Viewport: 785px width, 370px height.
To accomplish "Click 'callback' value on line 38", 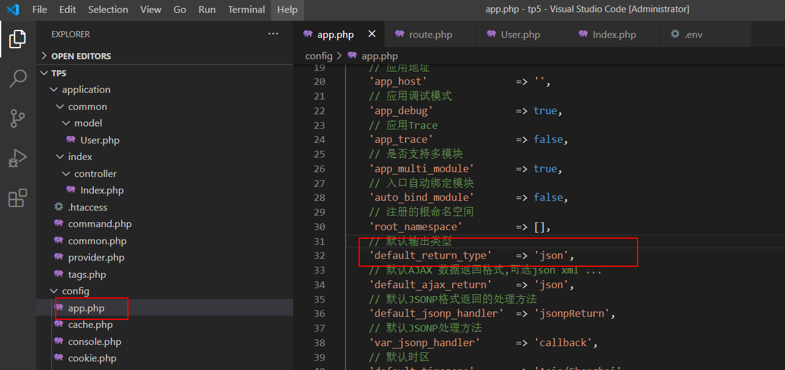I will [563, 343].
